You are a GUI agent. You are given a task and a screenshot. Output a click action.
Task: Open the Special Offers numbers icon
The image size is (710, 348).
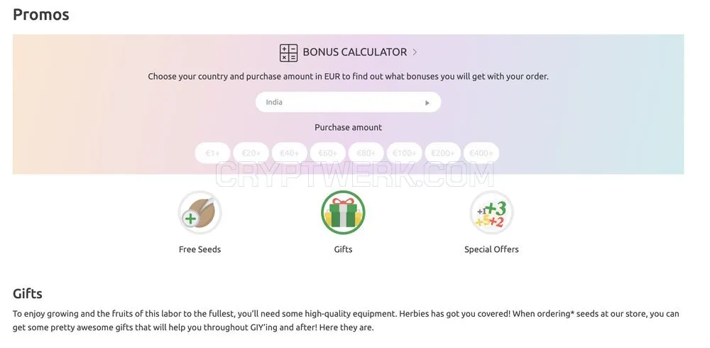(491, 212)
